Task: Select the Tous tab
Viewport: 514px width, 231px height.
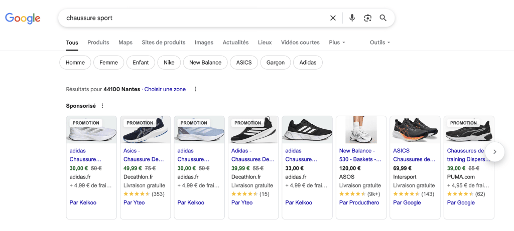Action: 72,43
